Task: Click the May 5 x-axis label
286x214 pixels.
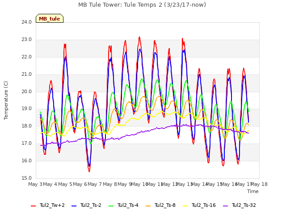Action: [x=65, y=184]
